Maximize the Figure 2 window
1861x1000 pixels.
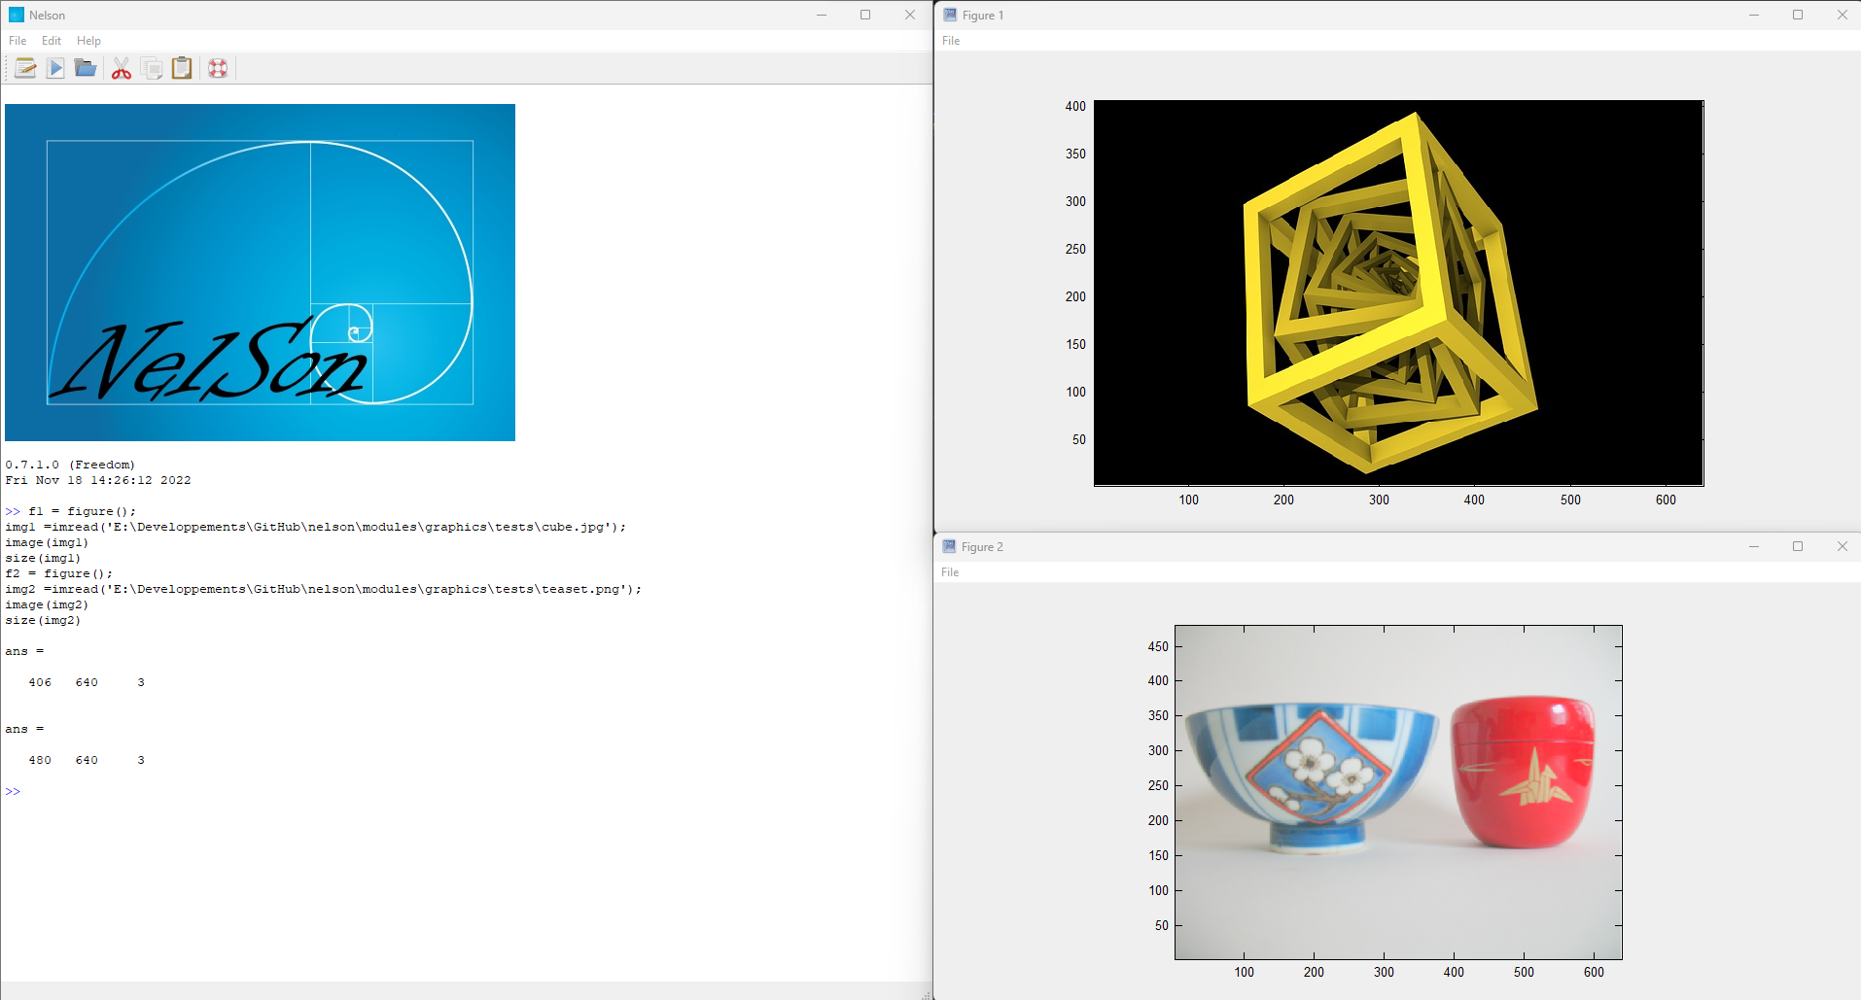click(x=1798, y=546)
